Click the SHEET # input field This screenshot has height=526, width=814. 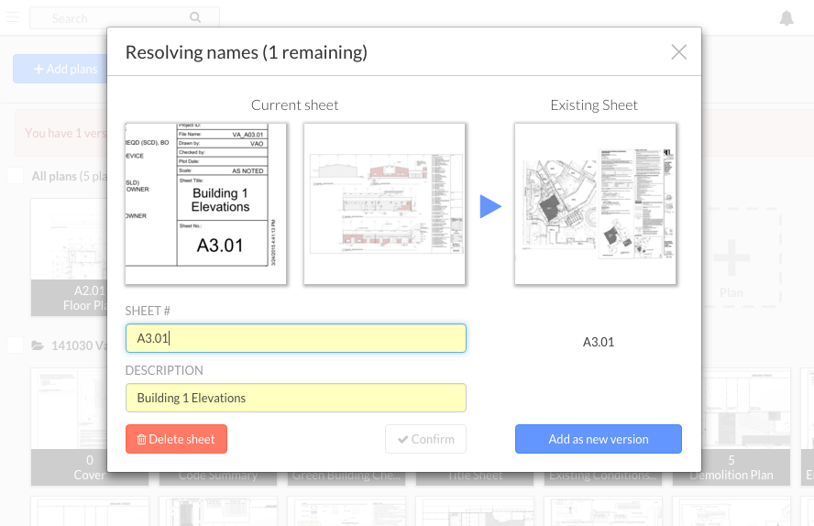[x=295, y=338]
